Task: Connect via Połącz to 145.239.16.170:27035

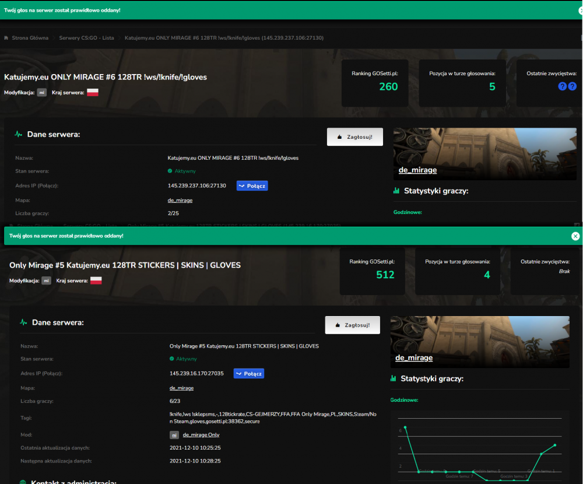Action: (x=249, y=374)
